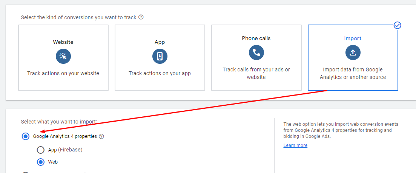This screenshot has width=416, height=173.
Task: Click the blue checkmark on Import card
Action: tap(398, 25)
